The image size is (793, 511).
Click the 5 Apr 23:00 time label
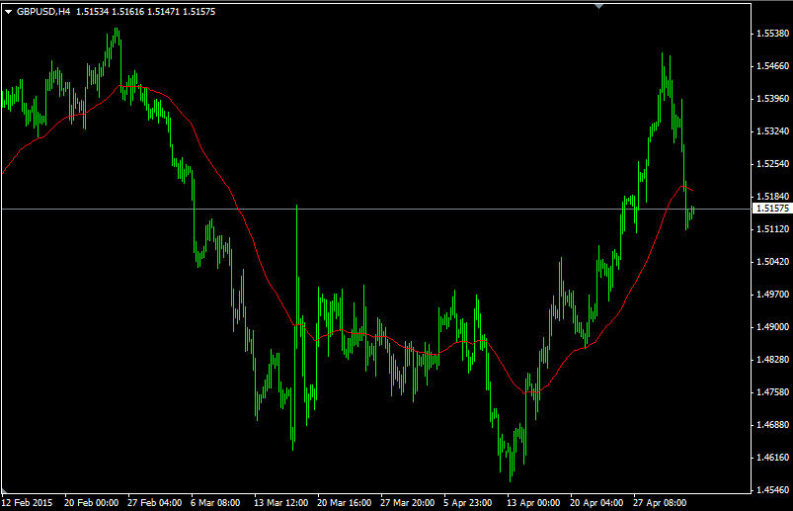(468, 503)
